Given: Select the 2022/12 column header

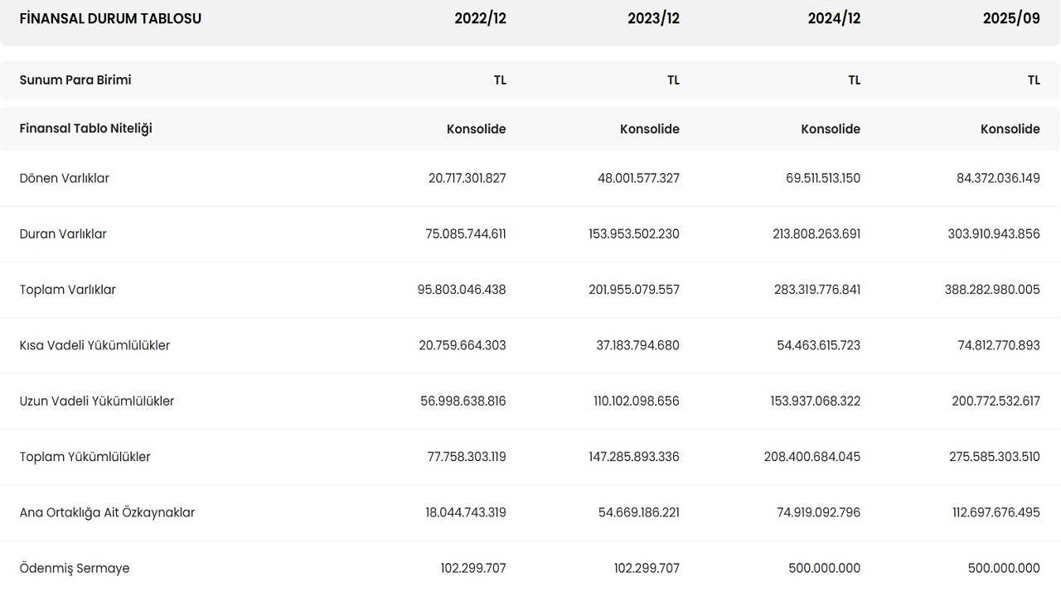Looking at the screenshot, I should tap(480, 18).
